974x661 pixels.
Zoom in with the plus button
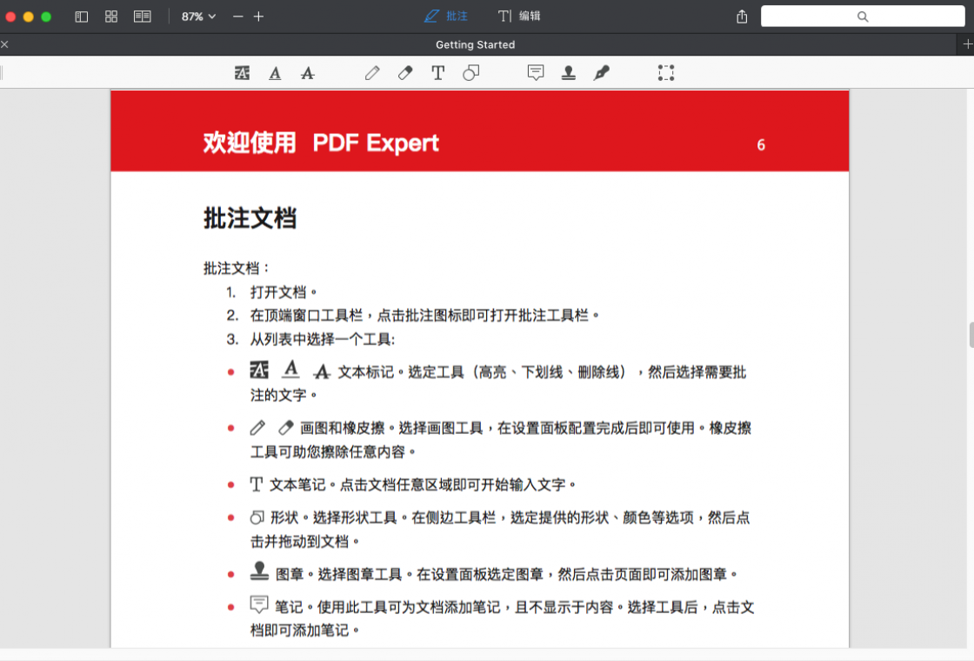(259, 17)
